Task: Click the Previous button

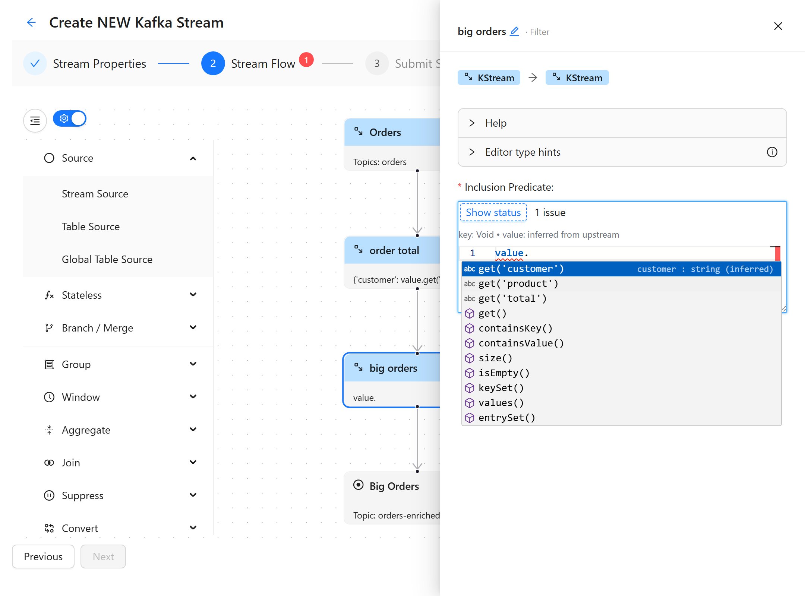Action: (43, 557)
